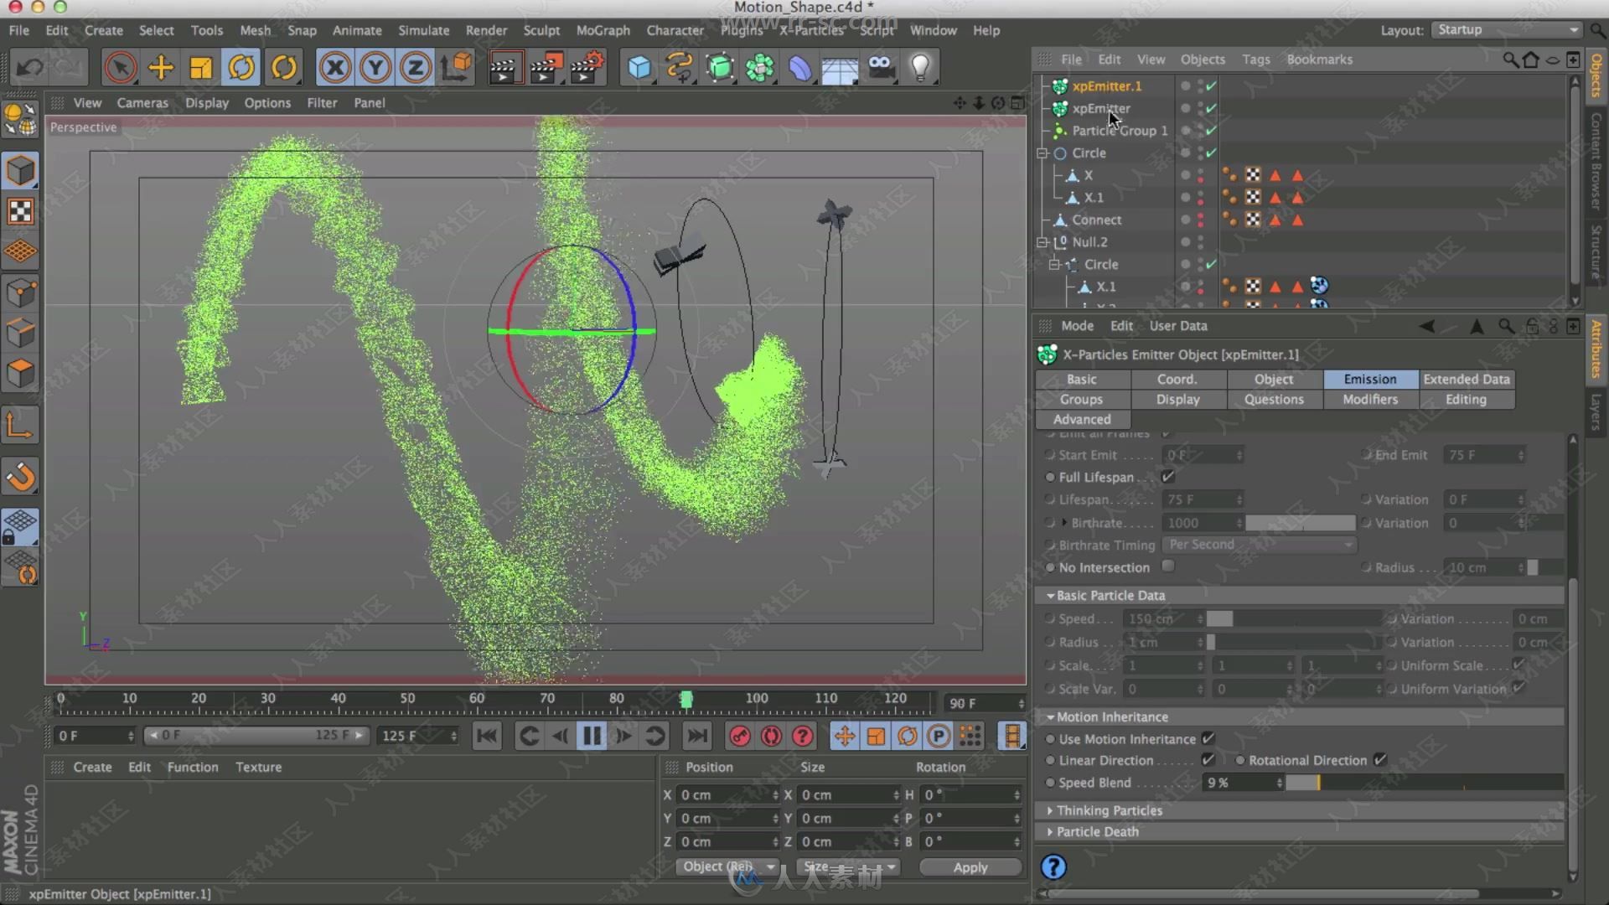Toggle Z axis lock
1609x905 pixels.
(416, 67)
